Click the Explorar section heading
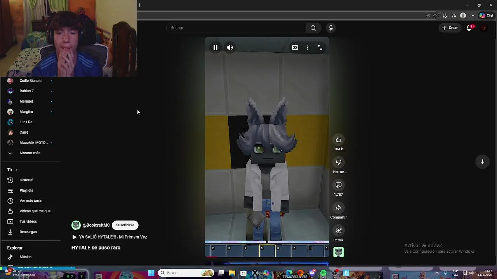Viewport: 497px width, 279px height. pyautogui.click(x=15, y=248)
